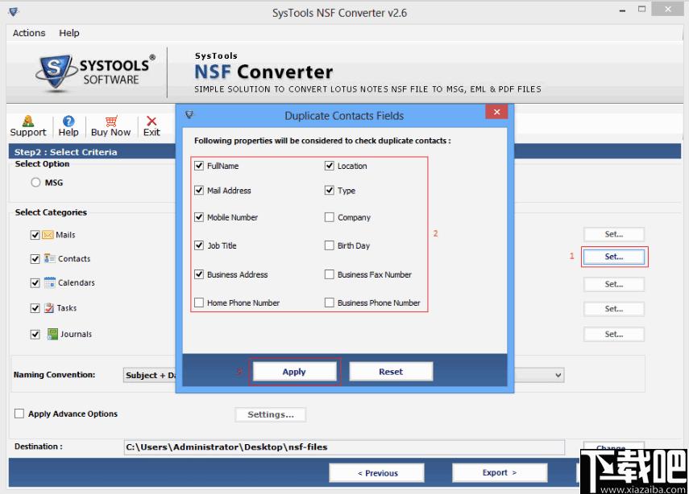Click Set button for Calendars
The width and height of the screenshot is (689, 494).
(x=614, y=284)
